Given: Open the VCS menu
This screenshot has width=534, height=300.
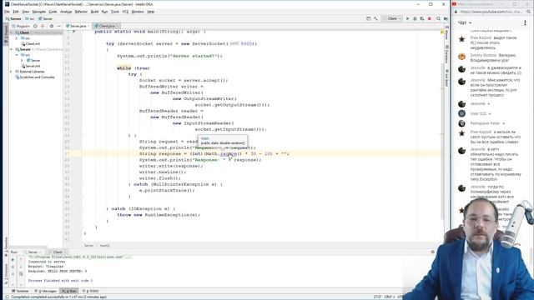Looking at the screenshot, I should coord(125,12).
